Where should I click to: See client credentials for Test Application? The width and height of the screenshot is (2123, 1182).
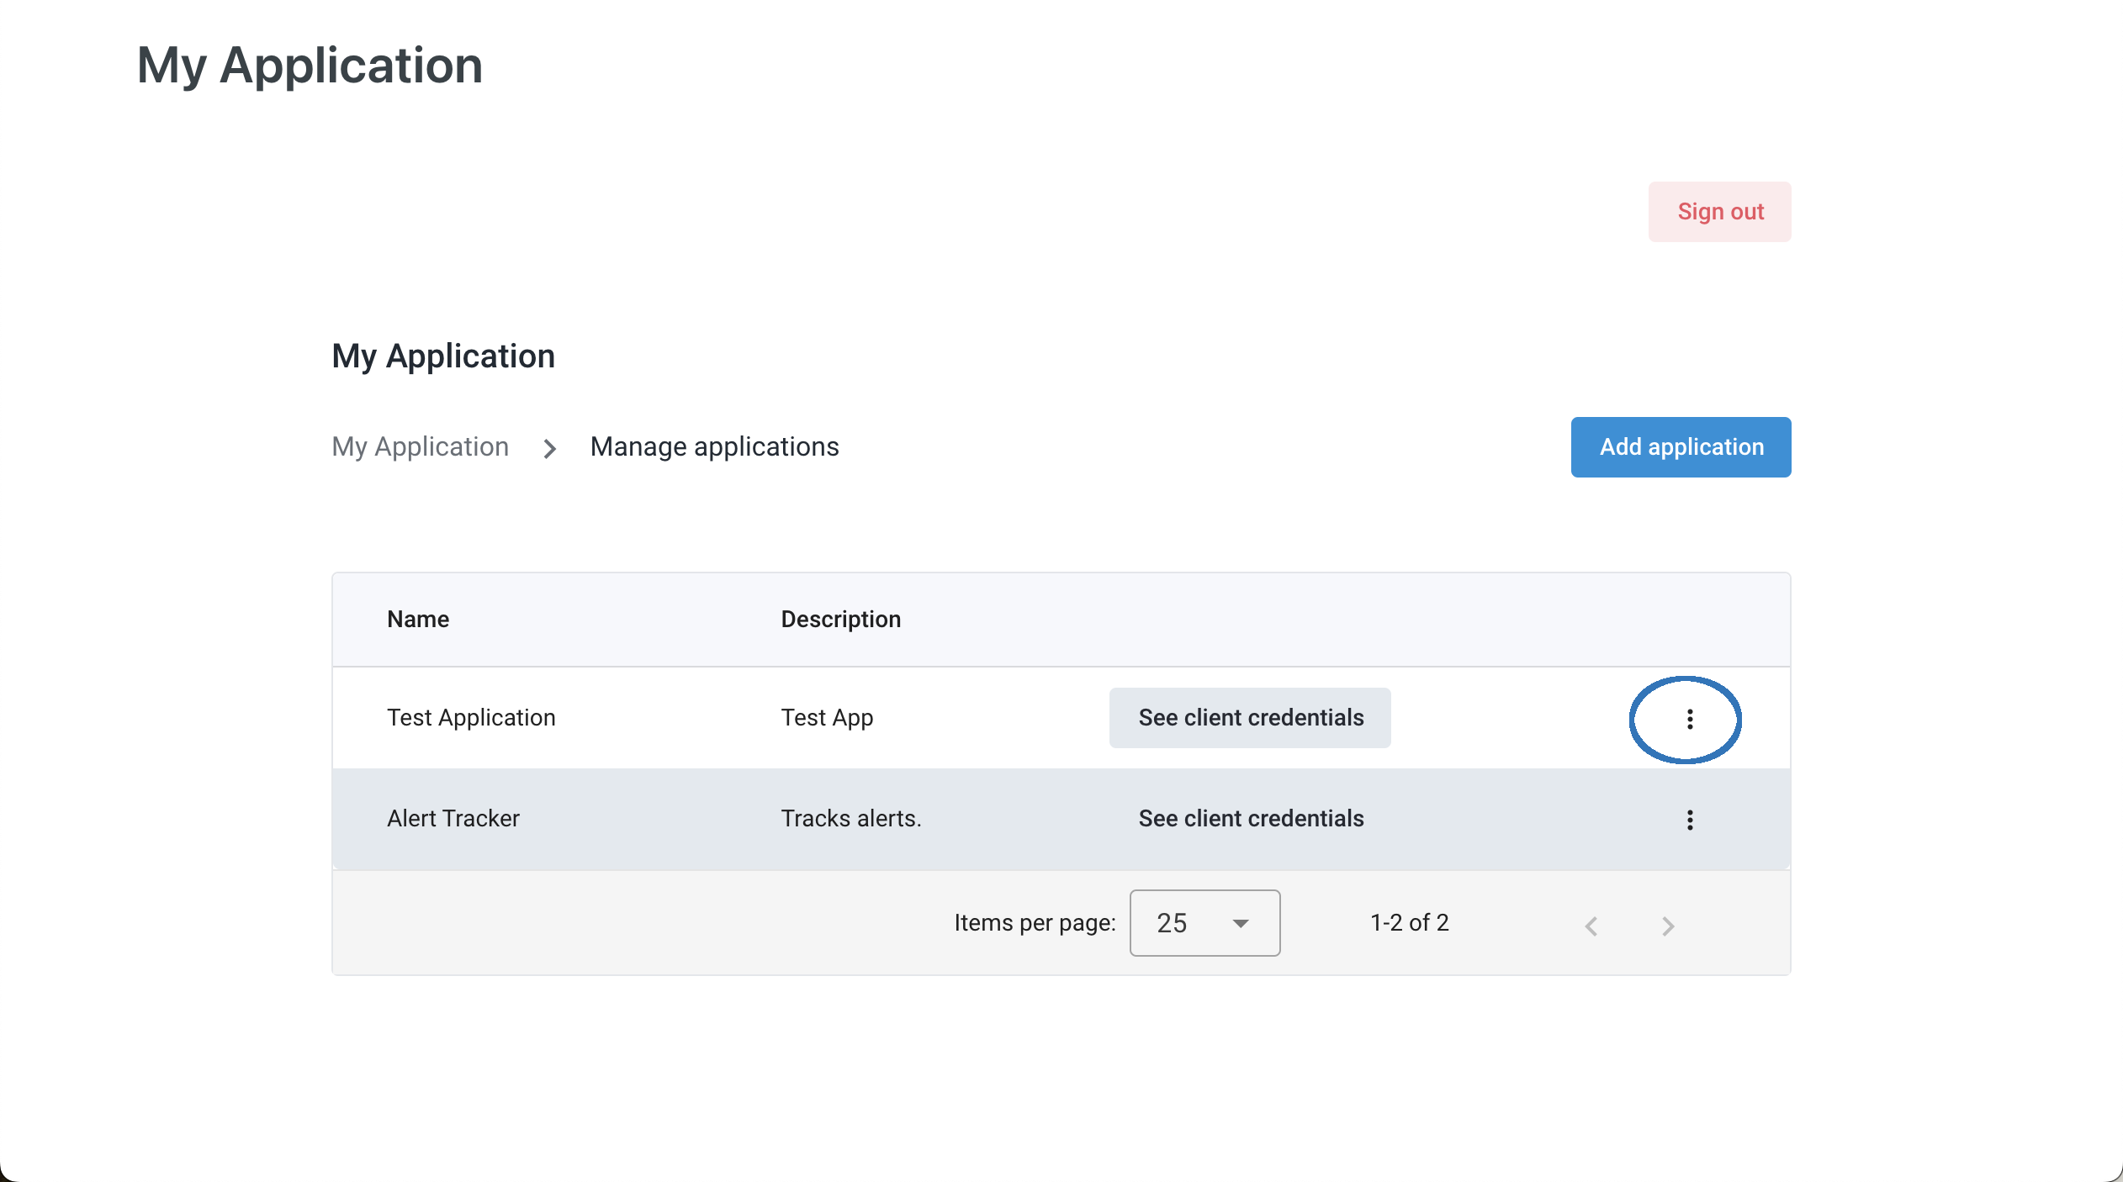[x=1249, y=718]
